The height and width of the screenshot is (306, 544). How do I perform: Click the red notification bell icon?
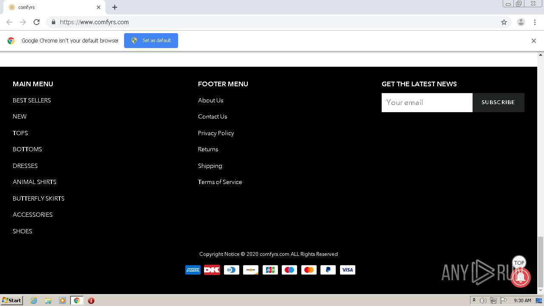521,278
